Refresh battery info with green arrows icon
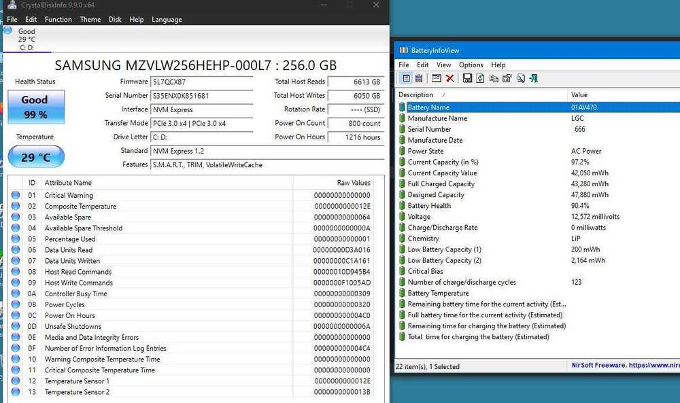Viewport: 680px width, 403px height. click(x=480, y=78)
